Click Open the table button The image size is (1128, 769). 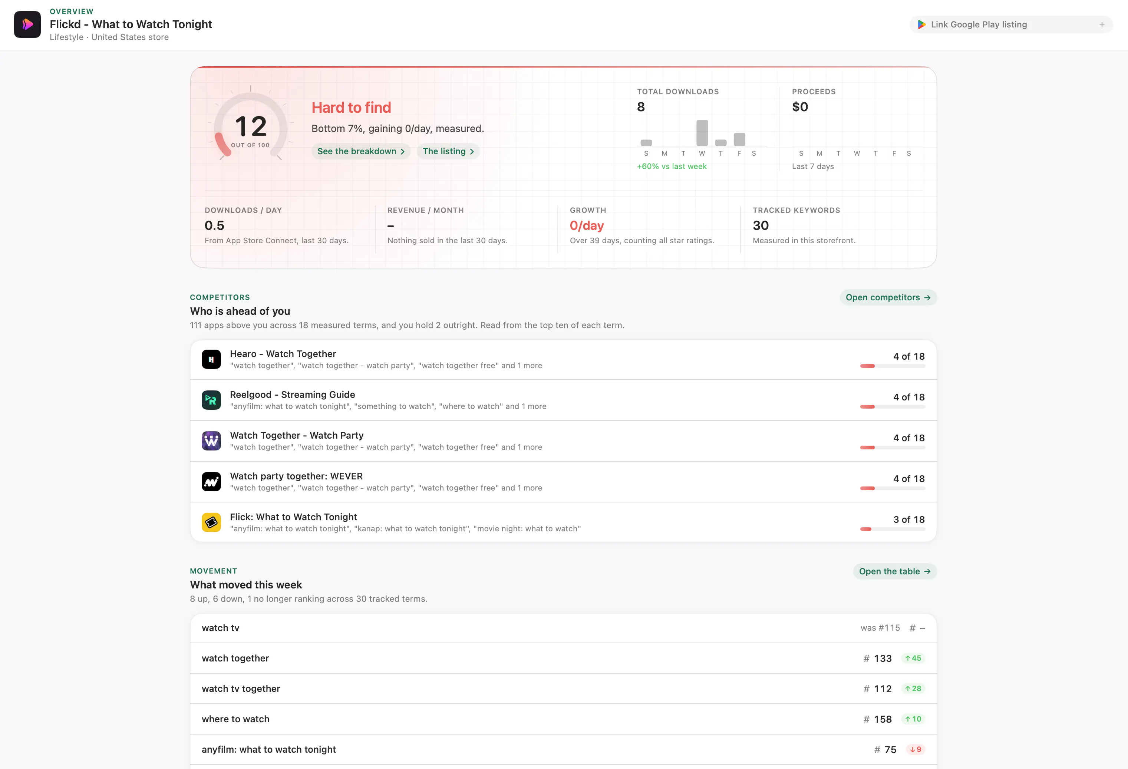pos(894,571)
